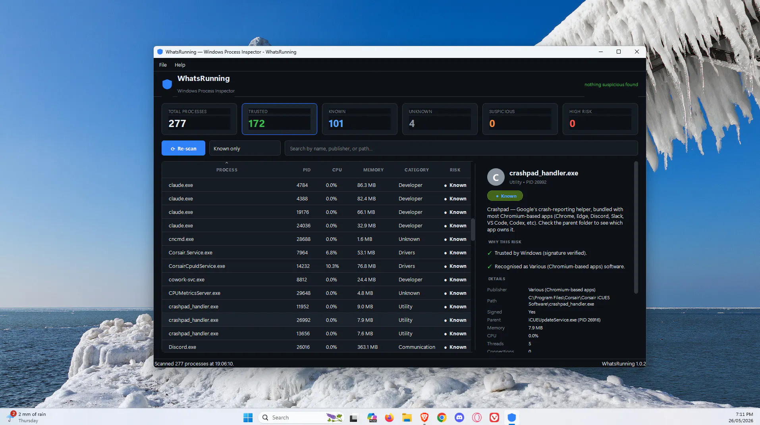Image resolution: width=760 pixels, height=425 pixels.
Task: Open Vivaldi browser from taskbar
Action: pos(494,417)
